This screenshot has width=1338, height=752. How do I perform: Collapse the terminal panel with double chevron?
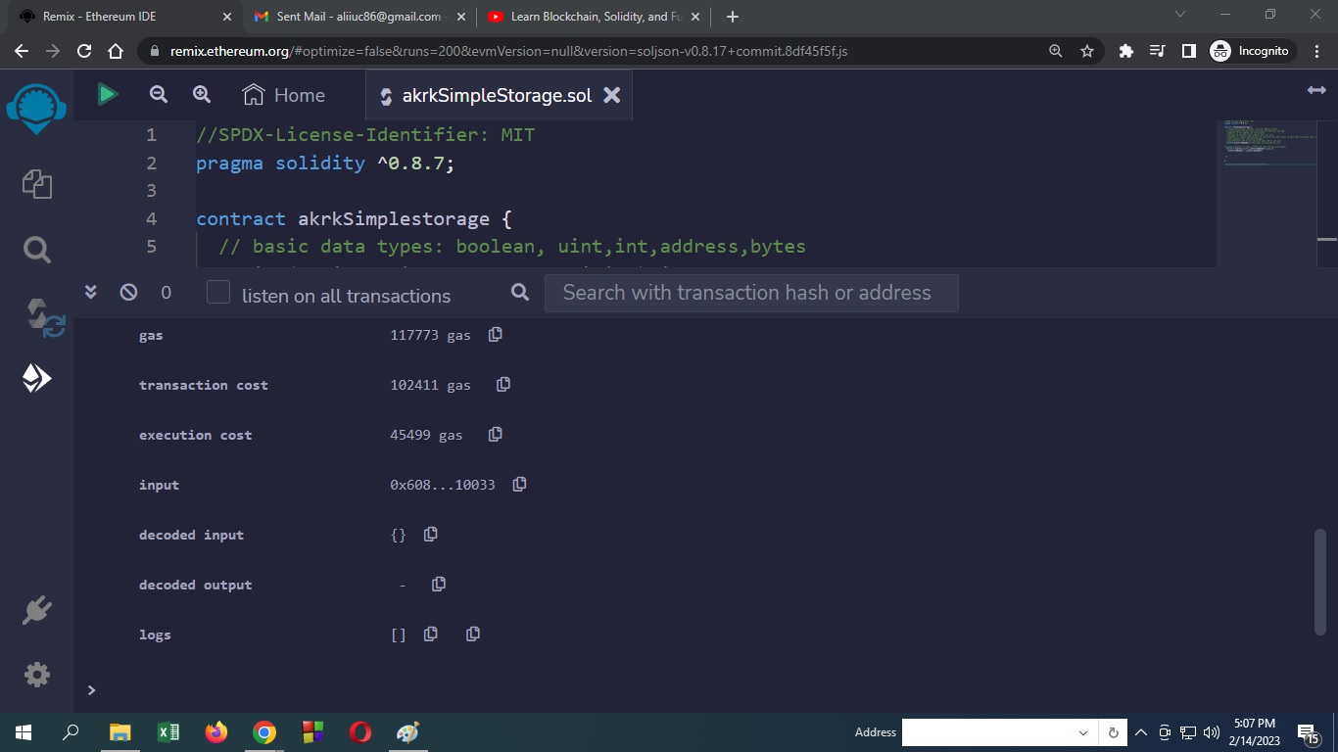point(91,292)
